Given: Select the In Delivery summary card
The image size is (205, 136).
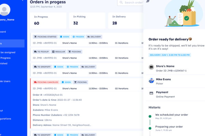Looking at the screenshot, I should (x=125, y=20).
